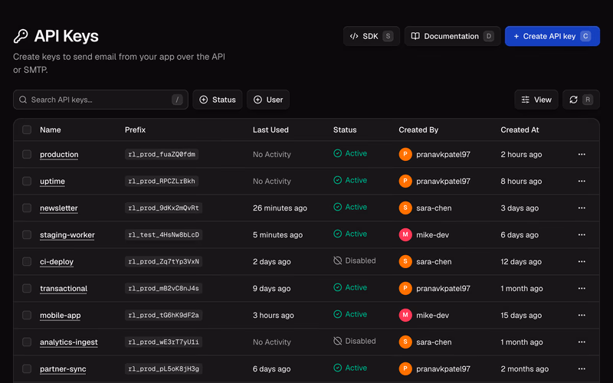This screenshot has height=383, width=613.
Task: Check the newsletter row checkbox
Action: [x=27, y=208]
